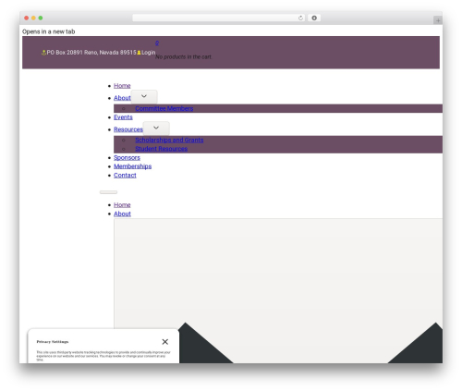Click the No products in the cart text

click(x=184, y=57)
